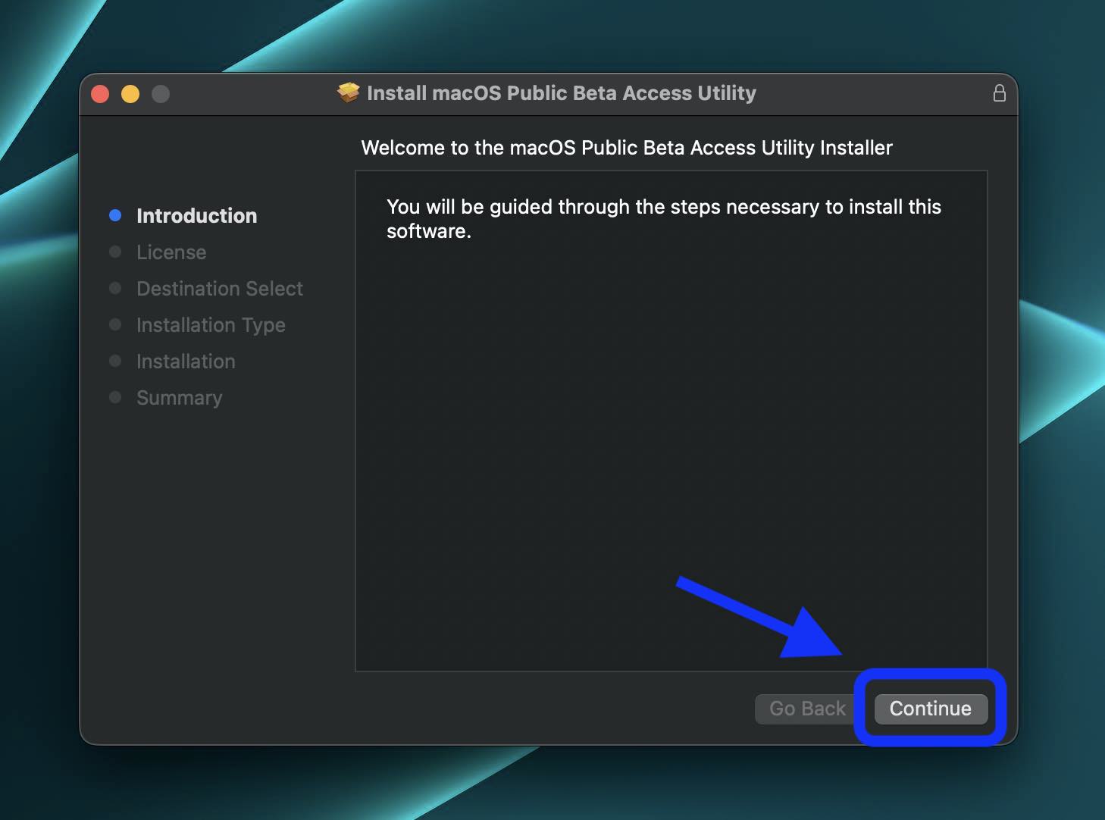This screenshot has height=820, width=1105.
Task: Select the Installation step
Action: [186, 361]
